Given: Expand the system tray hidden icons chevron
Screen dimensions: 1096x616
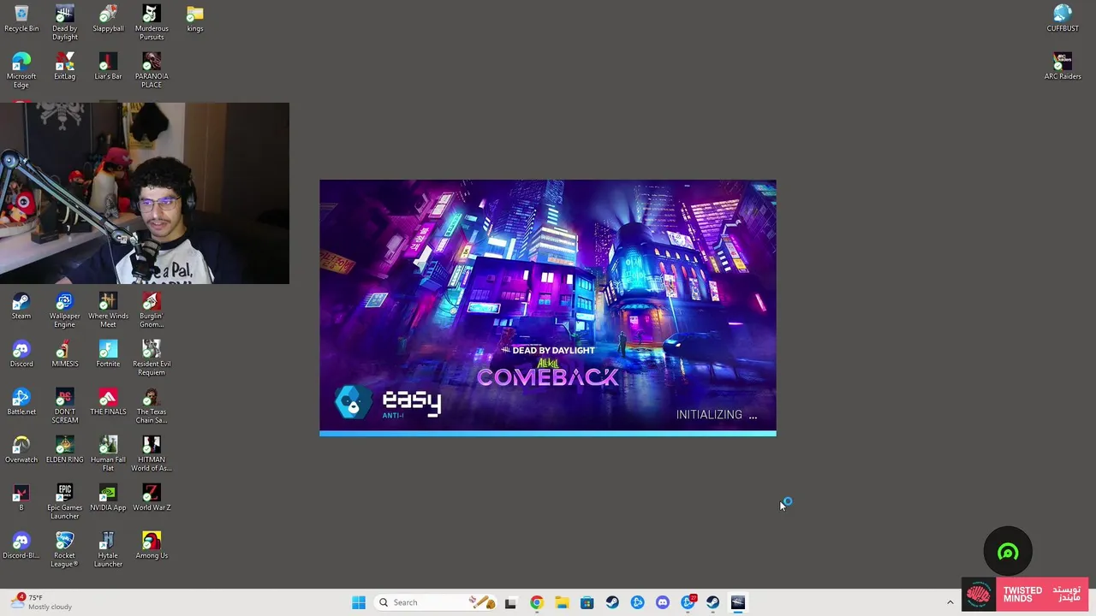Looking at the screenshot, I should click(x=950, y=602).
